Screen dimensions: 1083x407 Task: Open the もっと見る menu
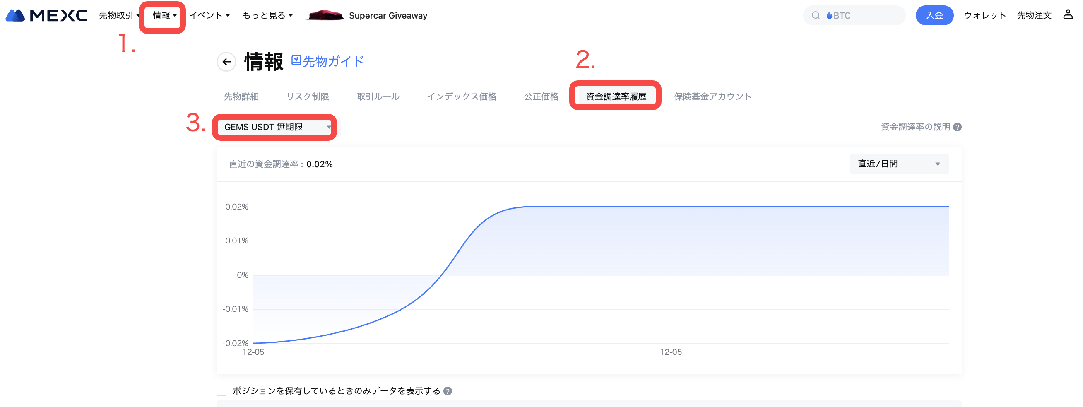[x=267, y=16]
